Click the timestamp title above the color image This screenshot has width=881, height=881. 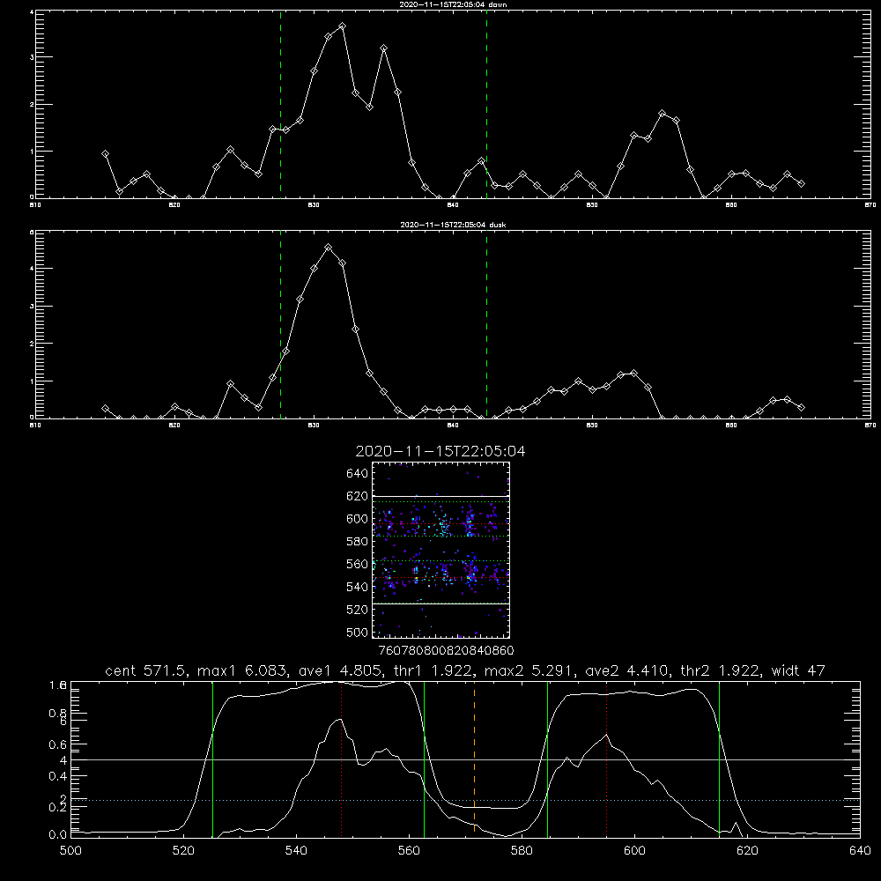pyautogui.click(x=440, y=451)
